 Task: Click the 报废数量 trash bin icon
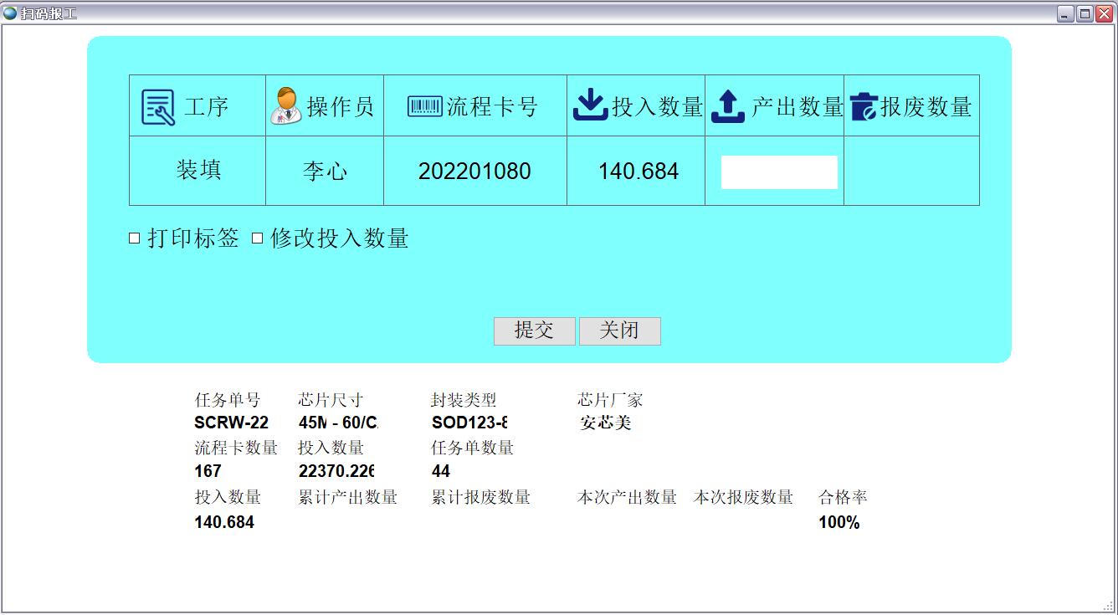[863, 106]
